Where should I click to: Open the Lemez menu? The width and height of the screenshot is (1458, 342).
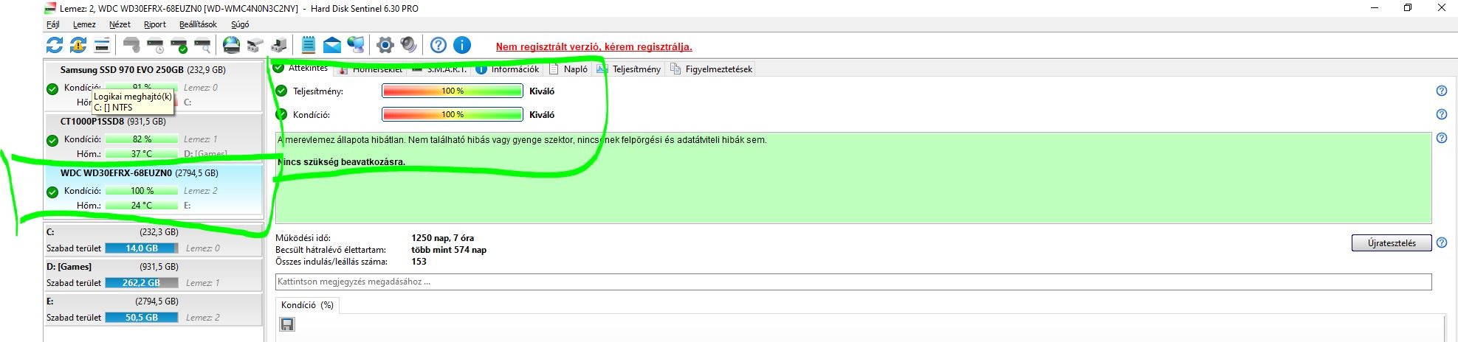(x=84, y=24)
